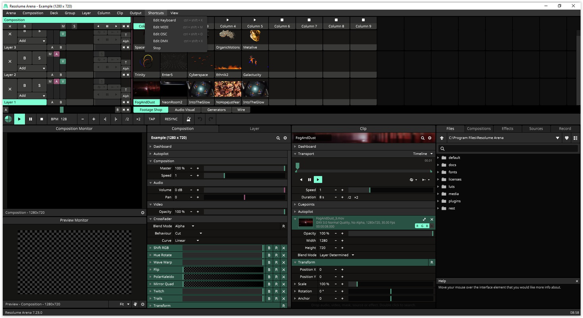Toggle the M mask button on Layer 2
Screen dimensions: 583x318
pos(50,54)
